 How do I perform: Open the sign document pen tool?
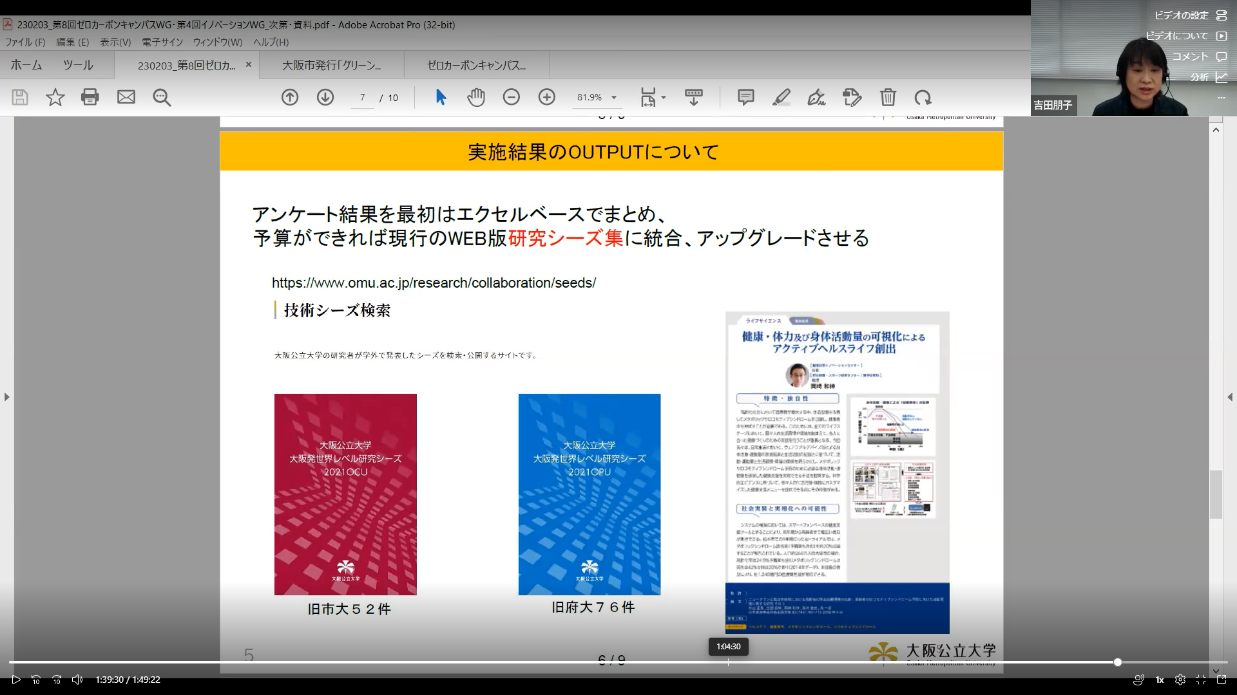pyautogui.click(x=816, y=97)
